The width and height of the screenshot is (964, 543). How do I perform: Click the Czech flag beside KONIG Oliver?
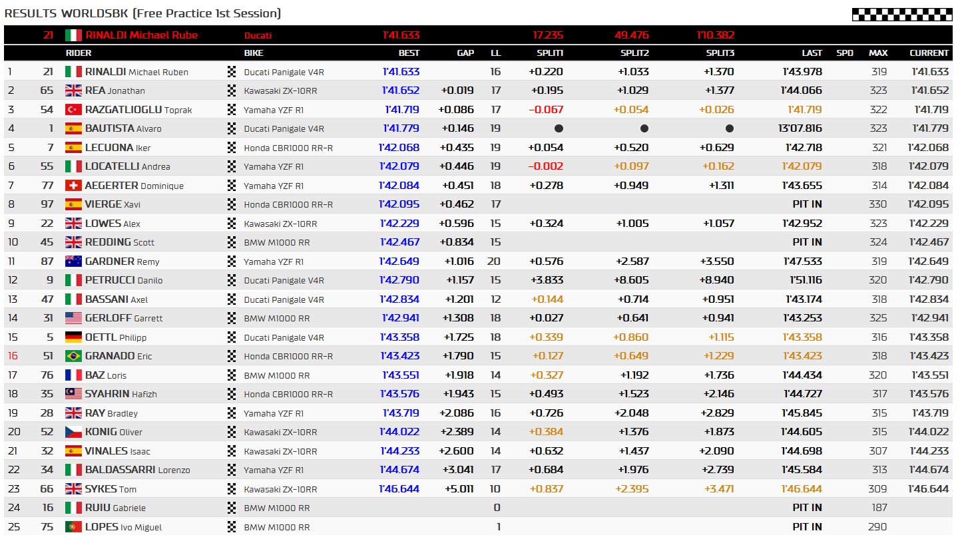[73, 432]
